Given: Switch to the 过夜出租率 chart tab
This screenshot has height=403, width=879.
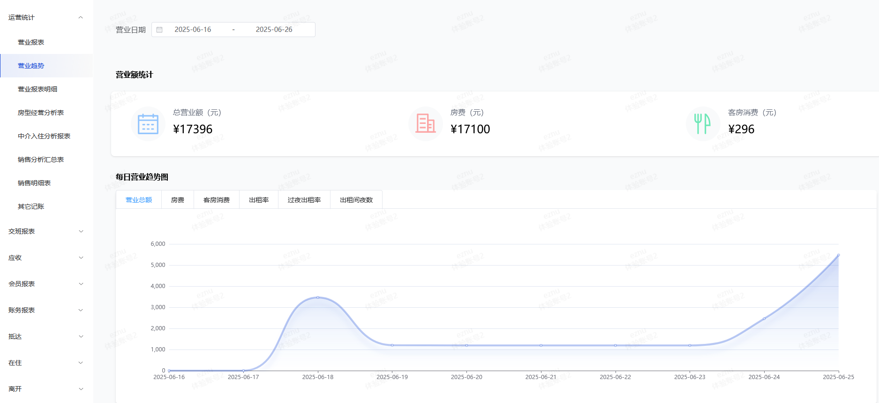Looking at the screenshot, I should 304,200.
